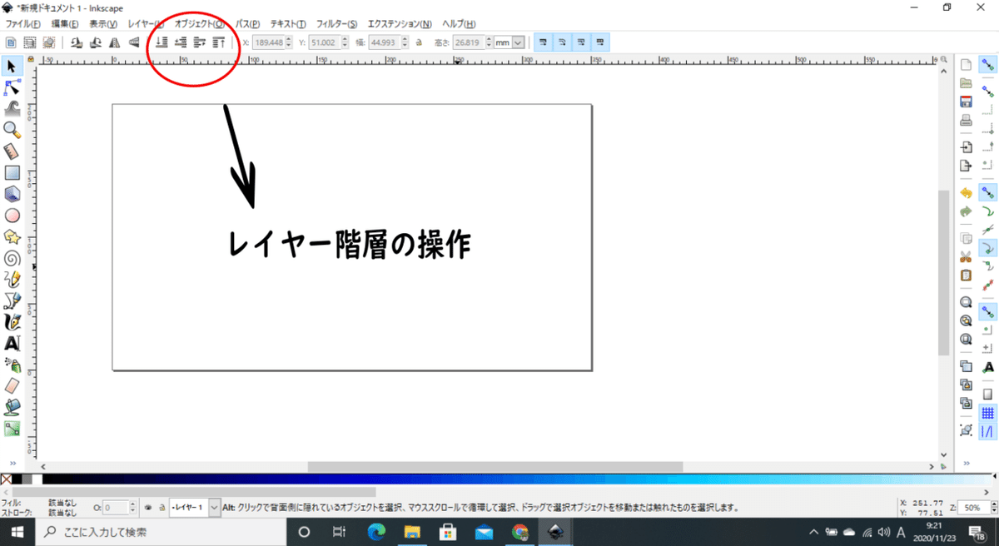Toggle scale rounded corners with rectangles
The width and height of the screenshot is (999, 546).
click(x=562, y=42)
